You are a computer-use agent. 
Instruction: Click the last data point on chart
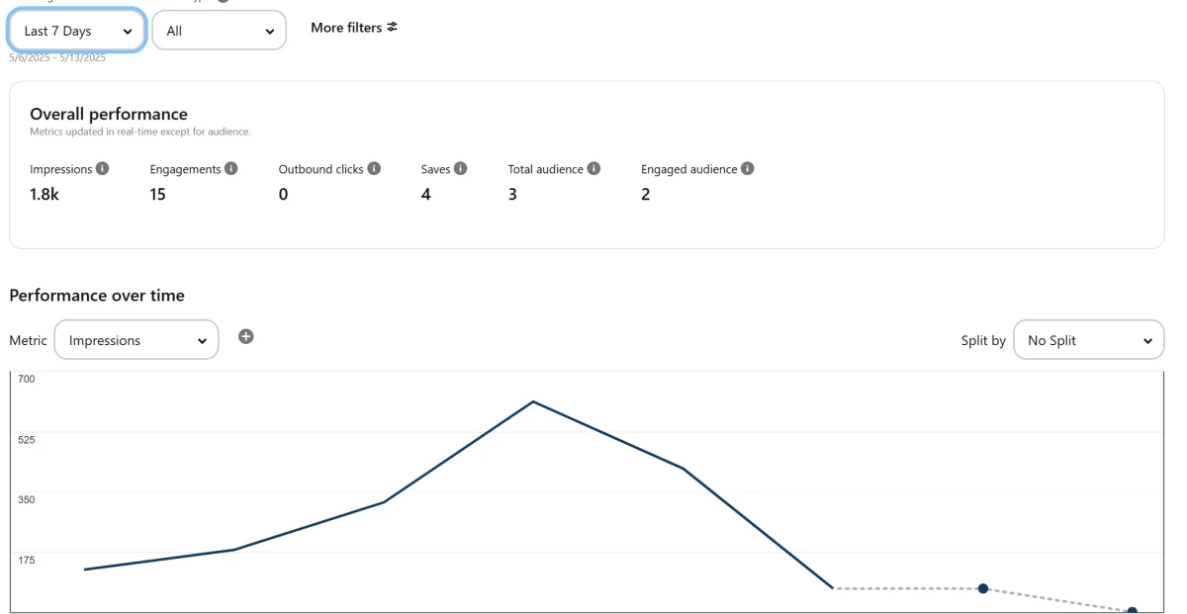pyautogui.click(x=1133, y=611)
